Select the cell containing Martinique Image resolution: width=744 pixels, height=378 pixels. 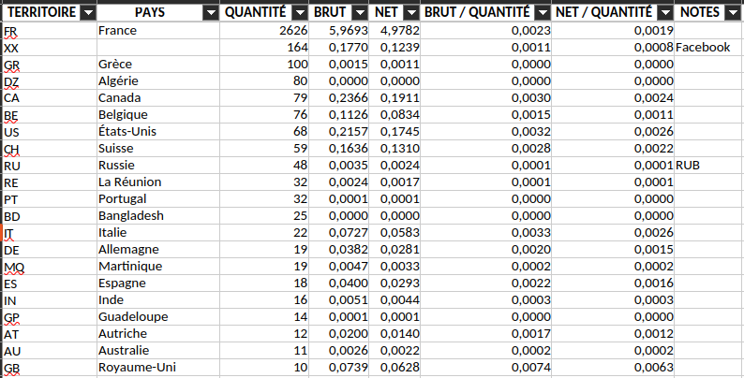click(158, 267)
